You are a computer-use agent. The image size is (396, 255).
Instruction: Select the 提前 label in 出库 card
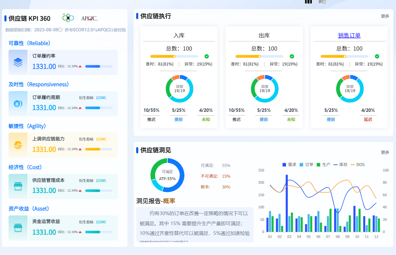point(264,119)
